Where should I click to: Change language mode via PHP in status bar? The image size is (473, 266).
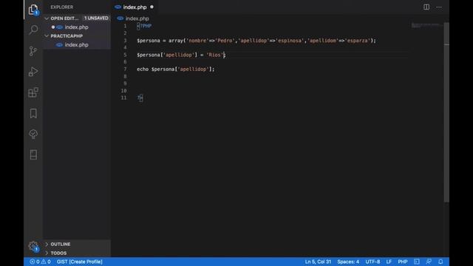(x=403, y=262)
